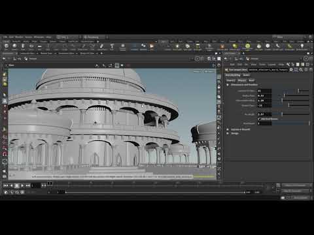
Task: Step back one frame
Action: (11, 185)
